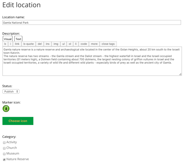Click the Location name input field
Viewport: 190px width, 165px height.
click(92, 23)
